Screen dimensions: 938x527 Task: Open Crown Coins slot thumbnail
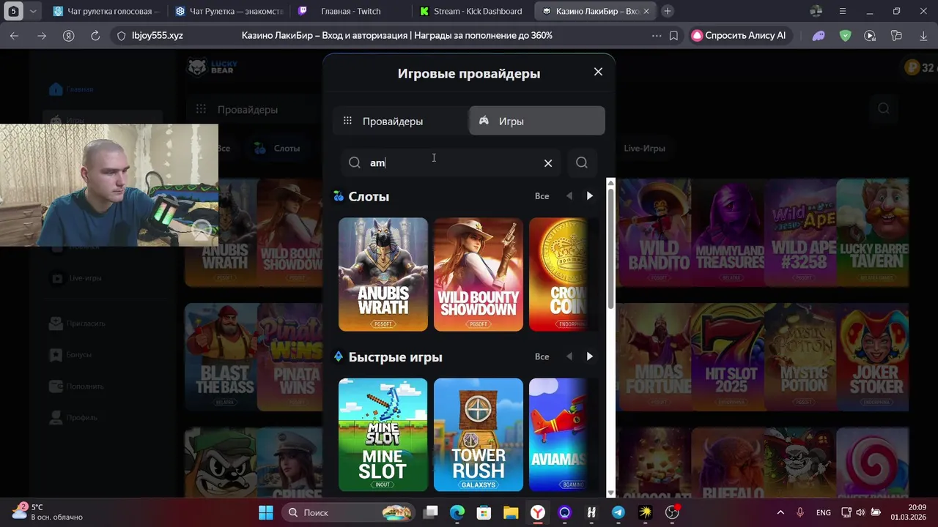click(x=558, y=274)
